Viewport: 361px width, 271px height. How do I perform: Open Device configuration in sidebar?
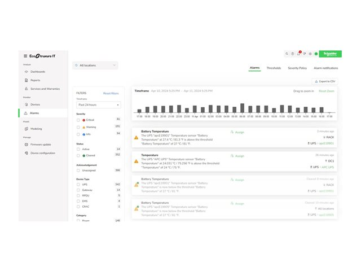tap(43, 153)
